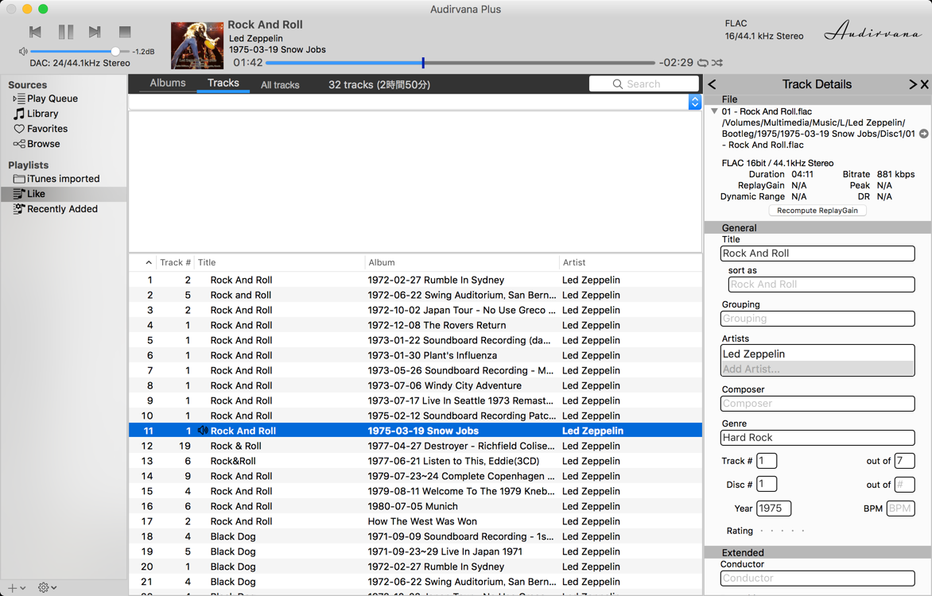932x596 pixels.
Task: Select the How The West Was Won track
Action: (x=415, y=521)
